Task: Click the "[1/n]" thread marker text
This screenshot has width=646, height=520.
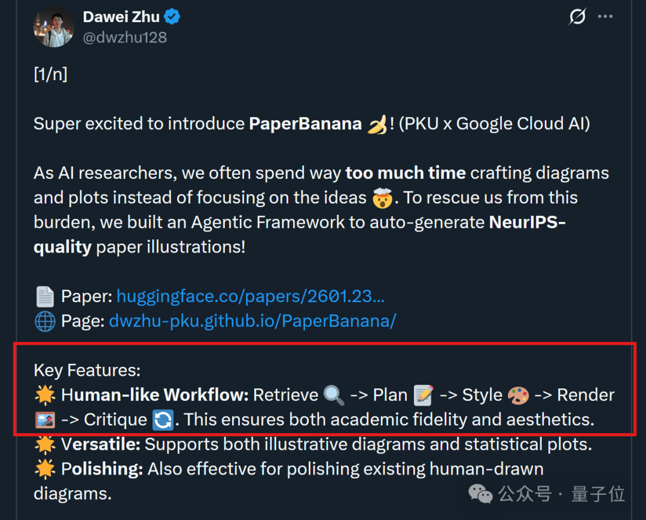Action: coord(51,75)
